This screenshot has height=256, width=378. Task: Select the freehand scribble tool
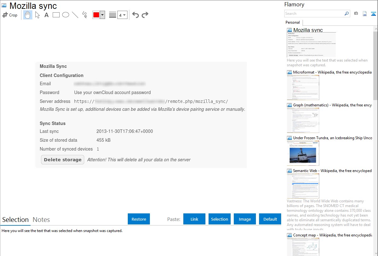[x=85, y=15]
